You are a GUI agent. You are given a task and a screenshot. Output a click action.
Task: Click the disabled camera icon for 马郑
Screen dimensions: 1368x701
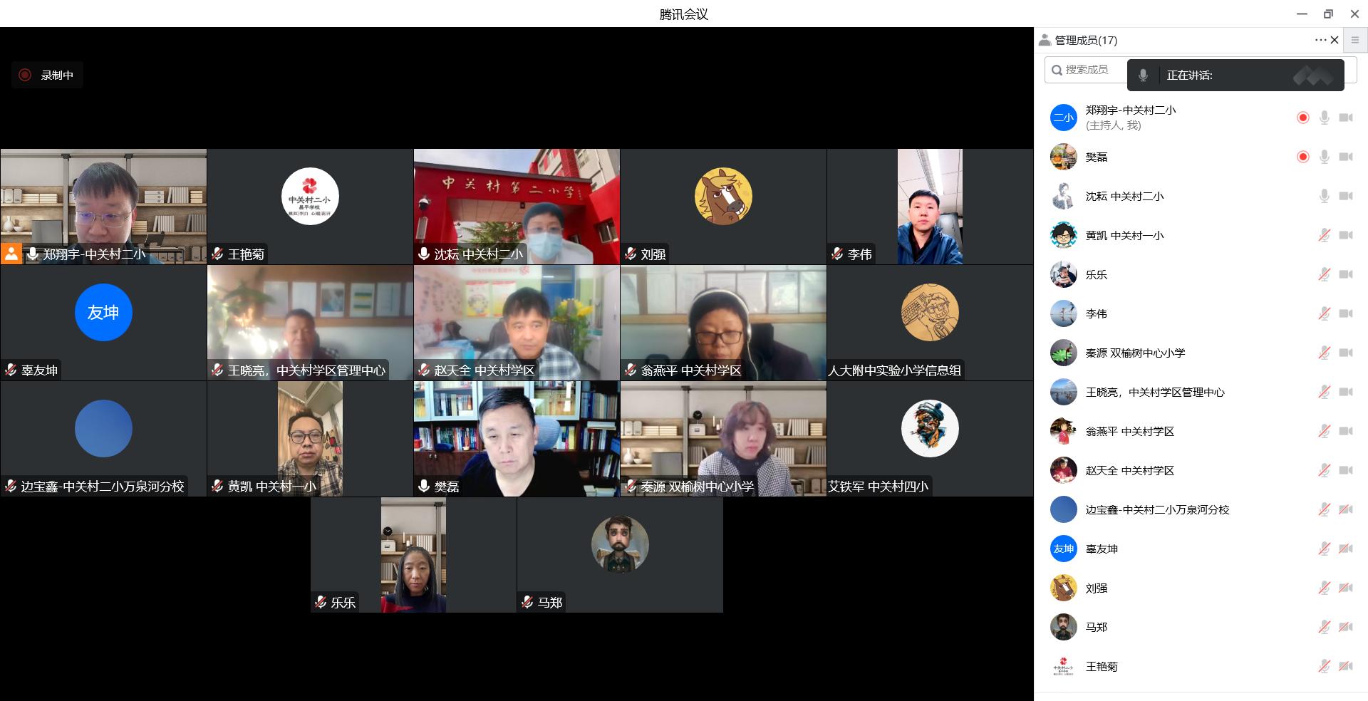[1345, 627]
